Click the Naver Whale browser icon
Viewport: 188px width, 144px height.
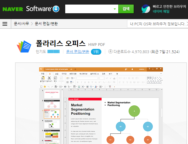point(146,9)
